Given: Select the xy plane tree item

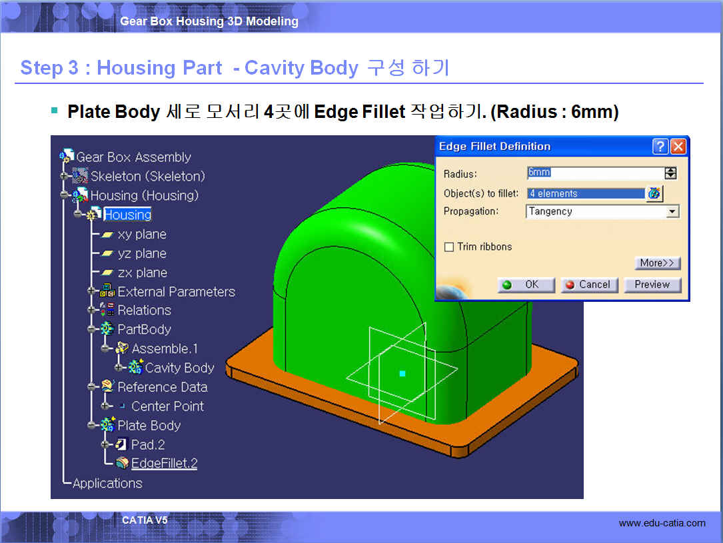Looking at the screenshot, I should point(141,235).
